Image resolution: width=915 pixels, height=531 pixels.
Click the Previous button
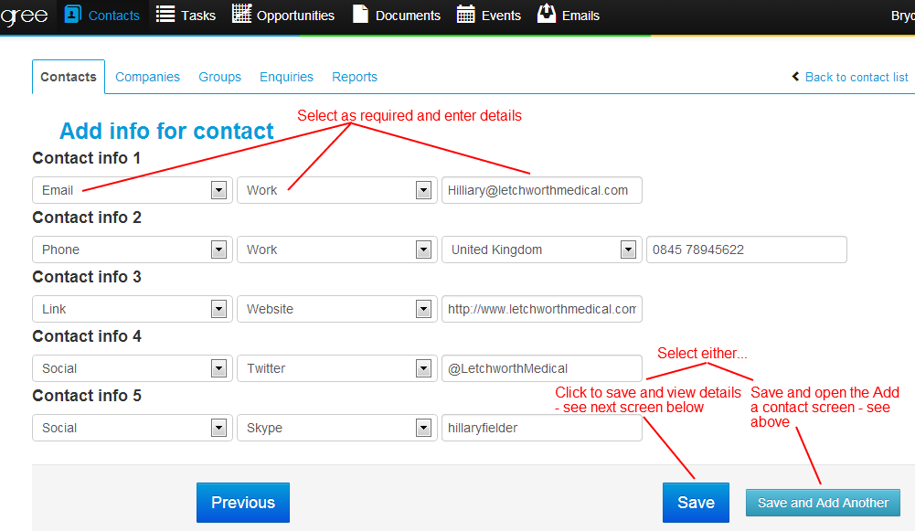click(242, 503)
